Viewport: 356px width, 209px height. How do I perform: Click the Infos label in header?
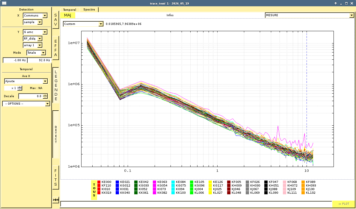(170, 15)
